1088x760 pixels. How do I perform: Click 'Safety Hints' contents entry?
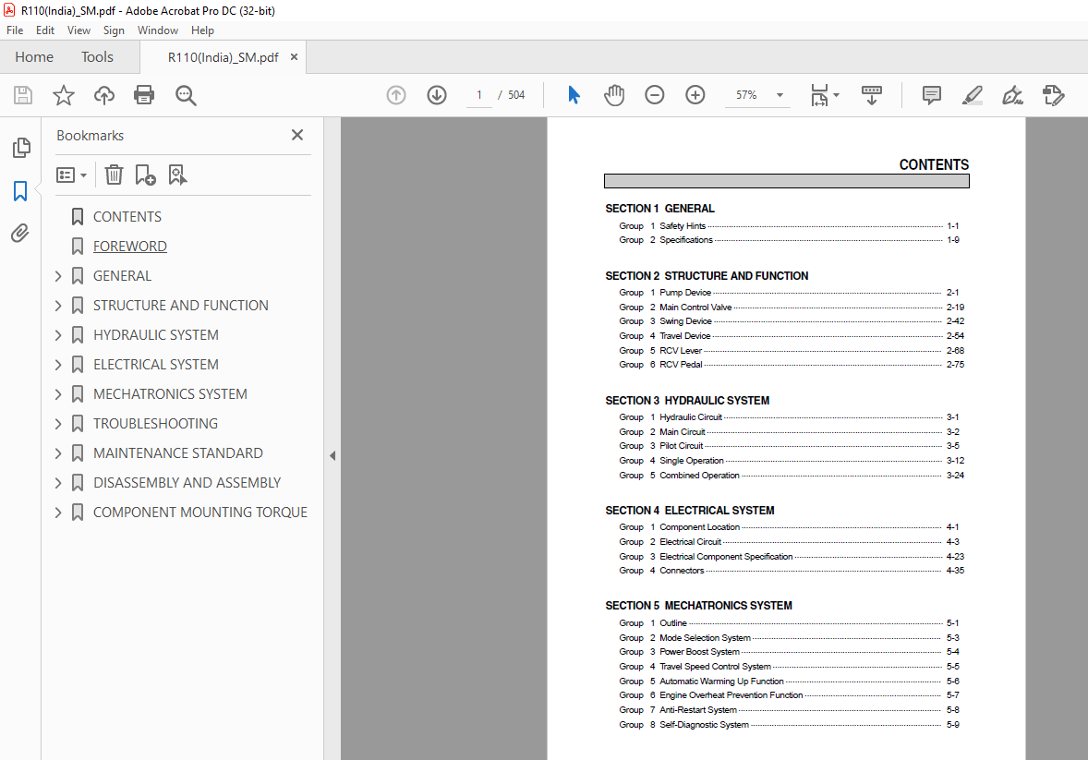pos(683,226)
